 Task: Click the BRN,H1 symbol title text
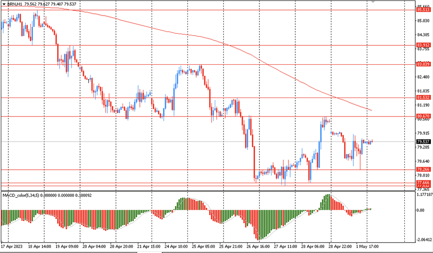[x=14, y=3]
